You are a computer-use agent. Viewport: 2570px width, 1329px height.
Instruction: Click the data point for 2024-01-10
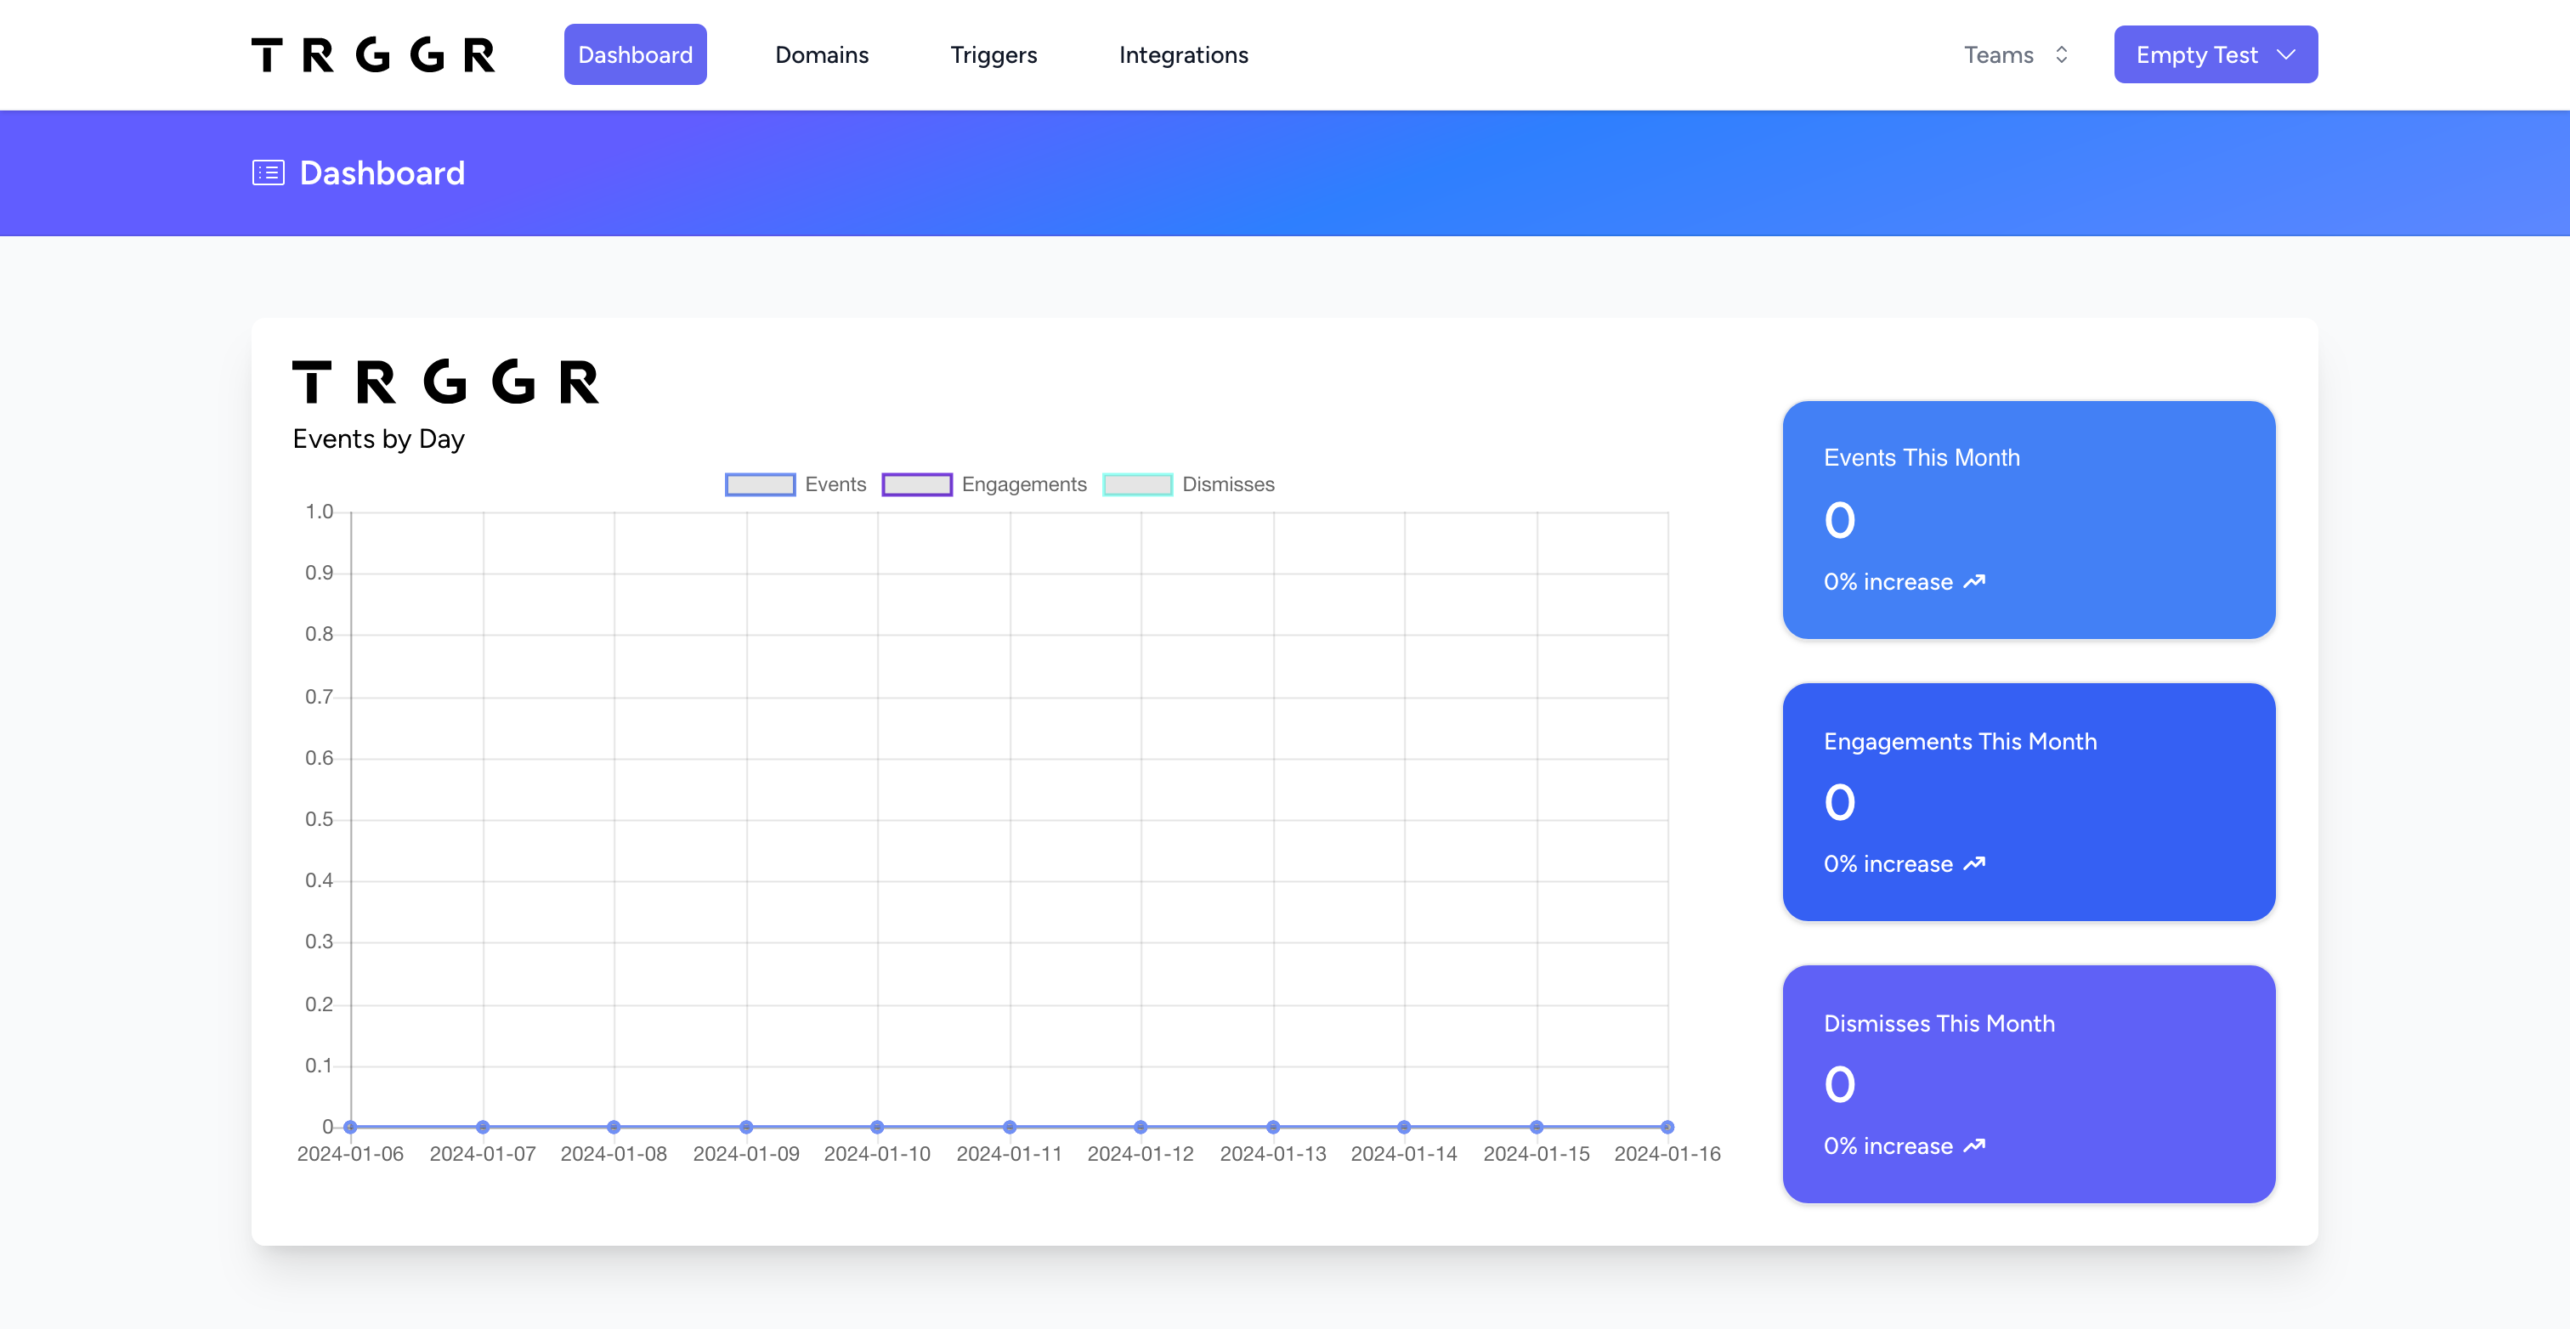coord(877,1127)
